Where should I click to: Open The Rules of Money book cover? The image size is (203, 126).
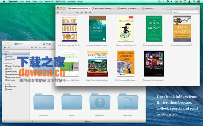[x=154, y=29]
